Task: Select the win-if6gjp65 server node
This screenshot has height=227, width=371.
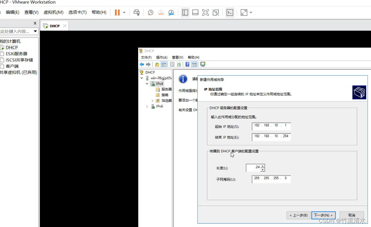Action: click(161, 78)
